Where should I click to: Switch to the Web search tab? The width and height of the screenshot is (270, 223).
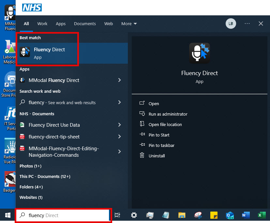tap(109, 24)
